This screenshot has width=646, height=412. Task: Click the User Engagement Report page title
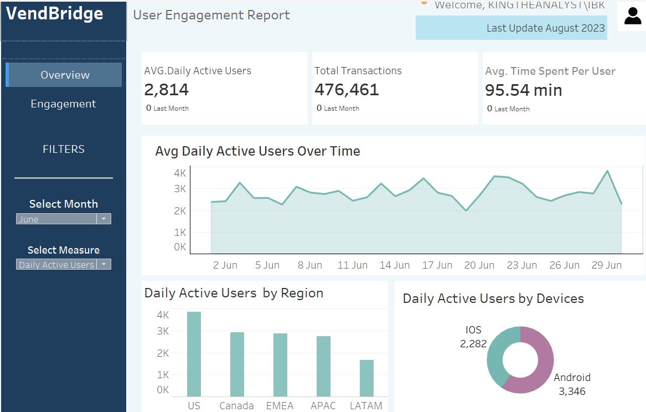pyautogui.click(x=211, y=16)
